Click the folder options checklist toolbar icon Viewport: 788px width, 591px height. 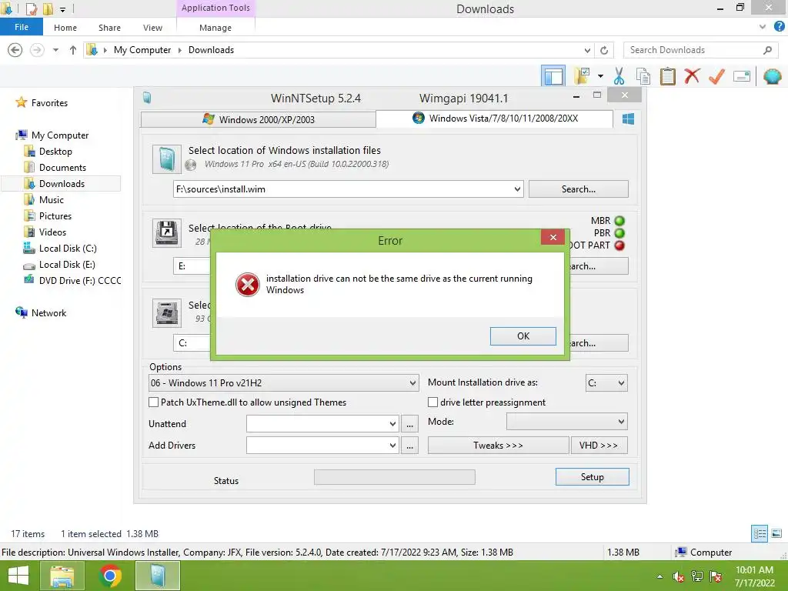tap(582, 76)
